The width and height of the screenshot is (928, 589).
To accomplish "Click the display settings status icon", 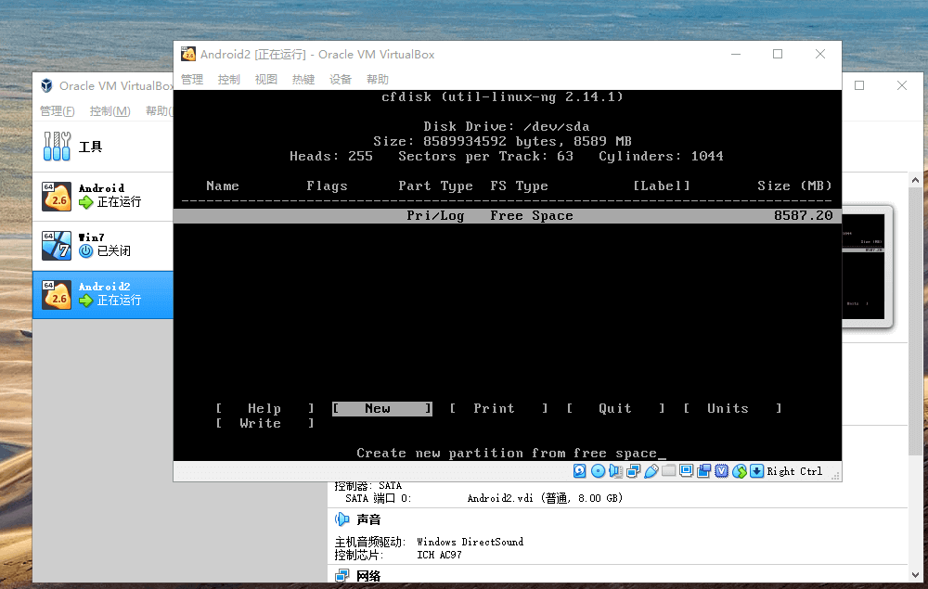I will [x=686, y=471].
